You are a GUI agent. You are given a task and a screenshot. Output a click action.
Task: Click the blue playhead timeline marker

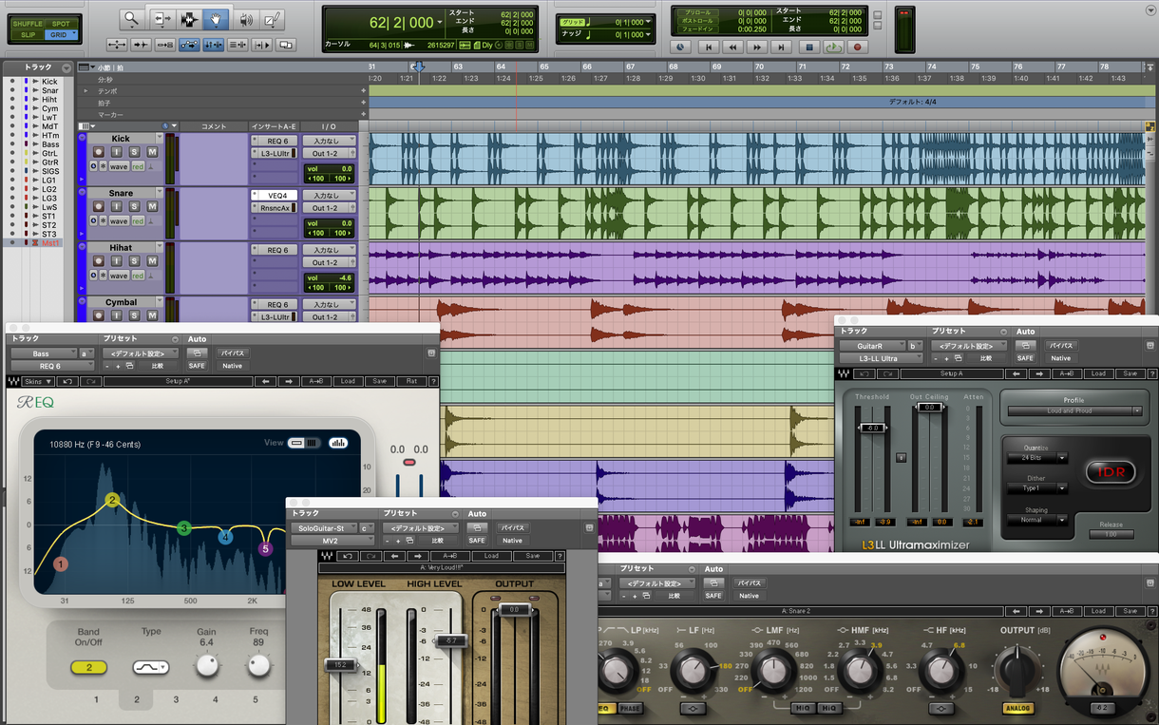click(418, 67)
